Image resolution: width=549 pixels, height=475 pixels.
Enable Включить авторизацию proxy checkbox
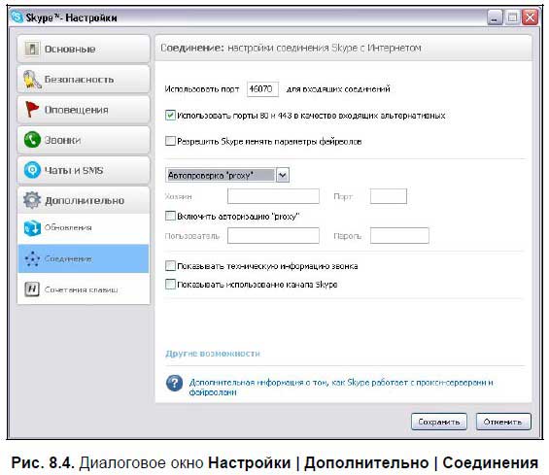[x=170, y=216]
